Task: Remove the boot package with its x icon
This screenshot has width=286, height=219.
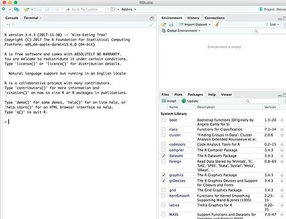Action: coord(282,120)
